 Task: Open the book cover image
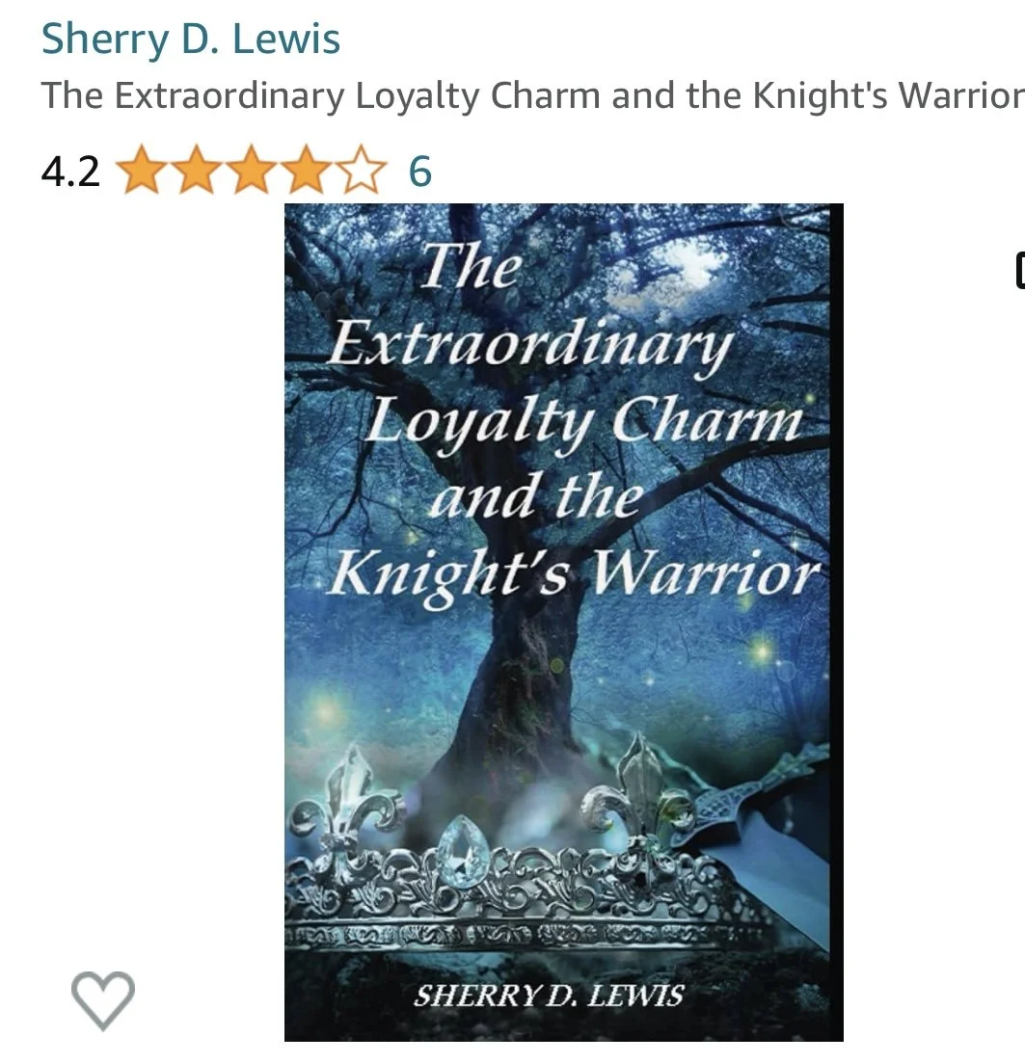coord(564,622)
